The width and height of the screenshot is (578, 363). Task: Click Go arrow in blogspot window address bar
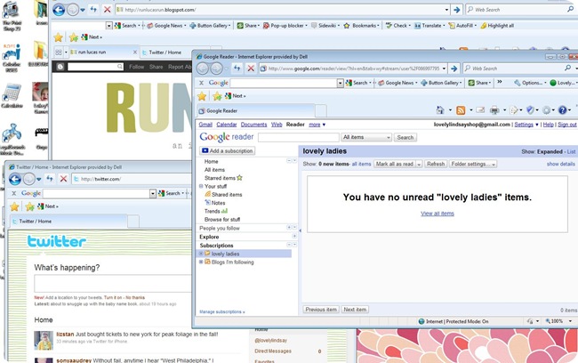point(457,10)
